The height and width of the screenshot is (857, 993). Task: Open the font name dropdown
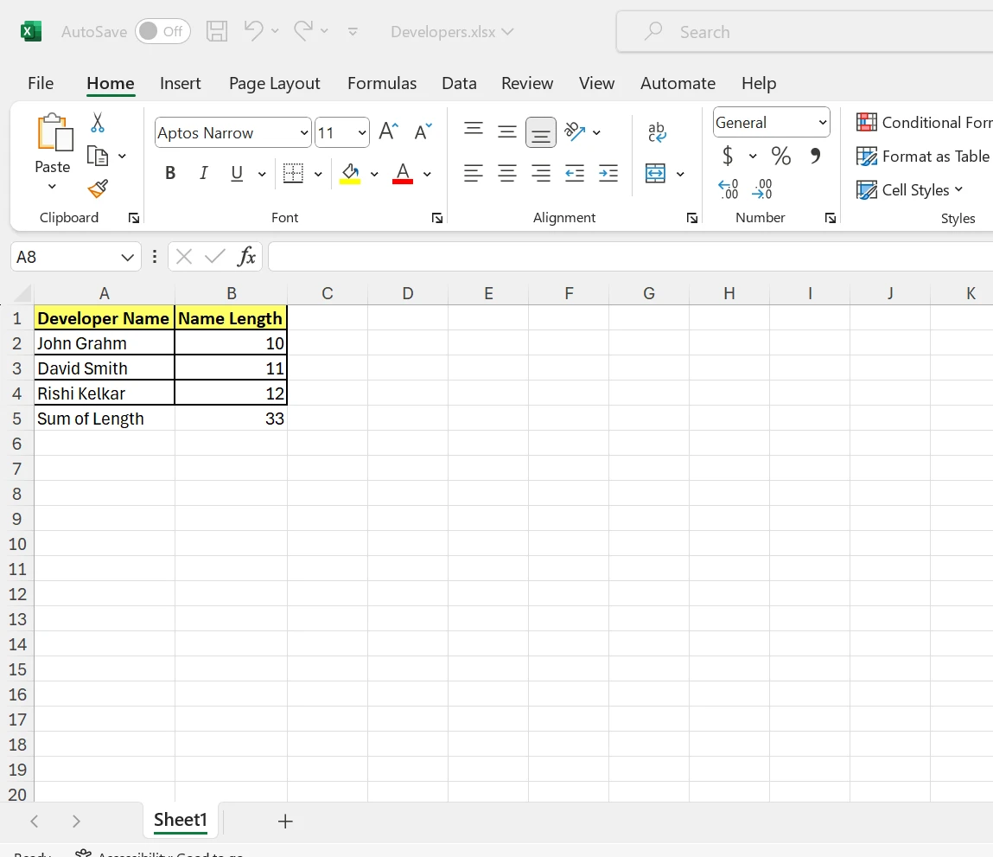(x=303, y=133)
